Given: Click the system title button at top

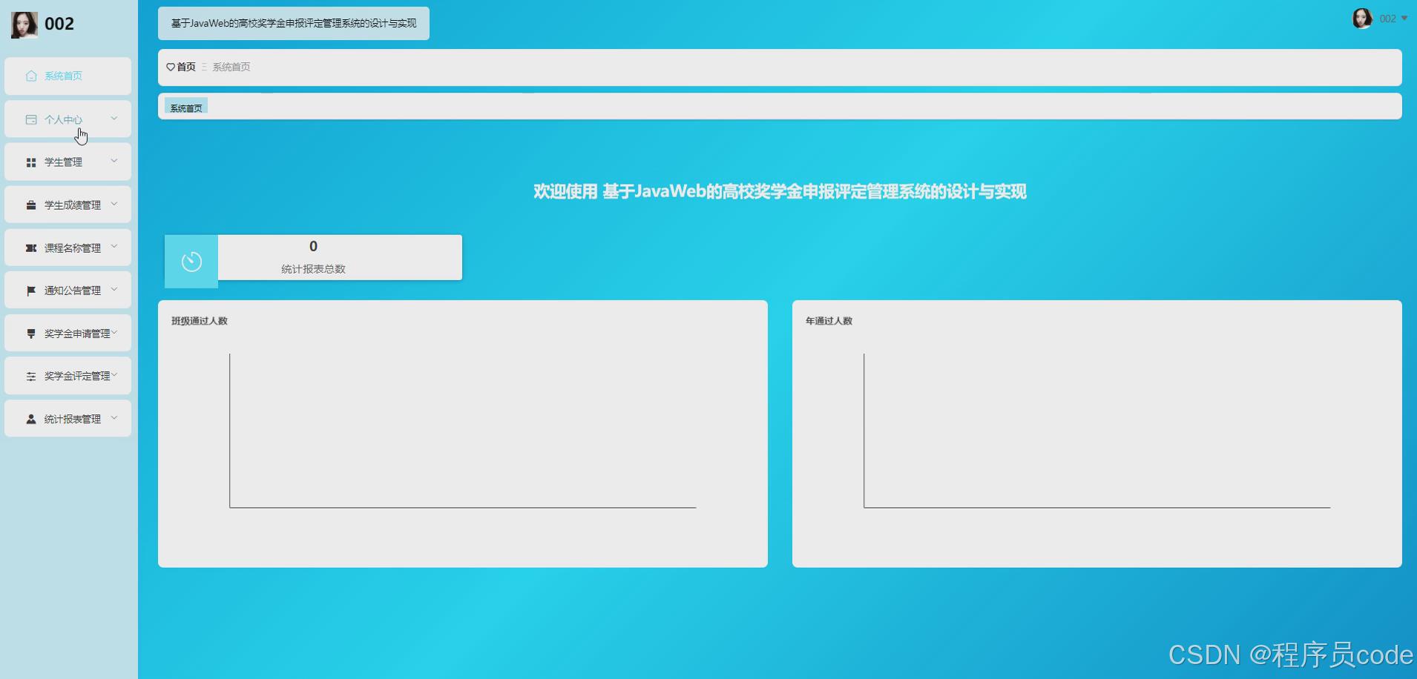Looking at the screenshot, I should click(x=294, y=23).
